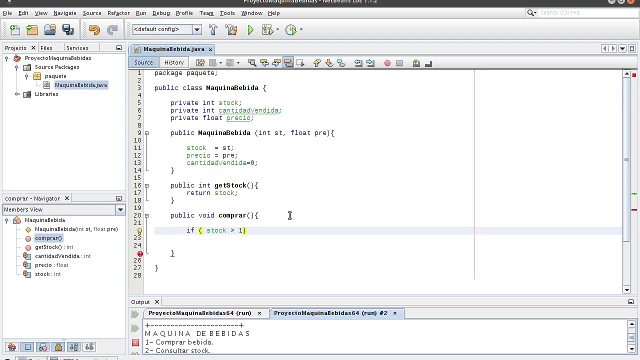This screenshot has width=640, height=360.
Task: Toggle Sort by Name in Navigator
Action: pos(74,347)
